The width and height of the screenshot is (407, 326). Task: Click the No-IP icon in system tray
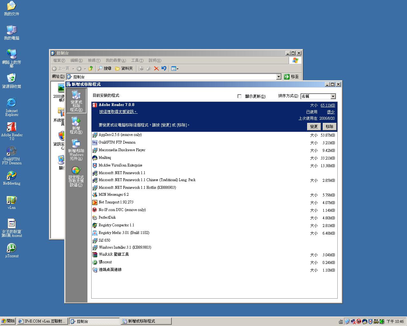point(359,322)
